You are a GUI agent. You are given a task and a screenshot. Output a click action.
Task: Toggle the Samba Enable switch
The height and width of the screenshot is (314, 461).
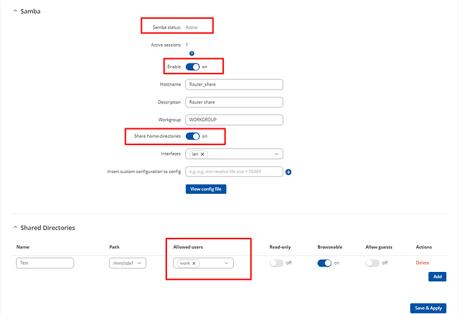(192, 67)
